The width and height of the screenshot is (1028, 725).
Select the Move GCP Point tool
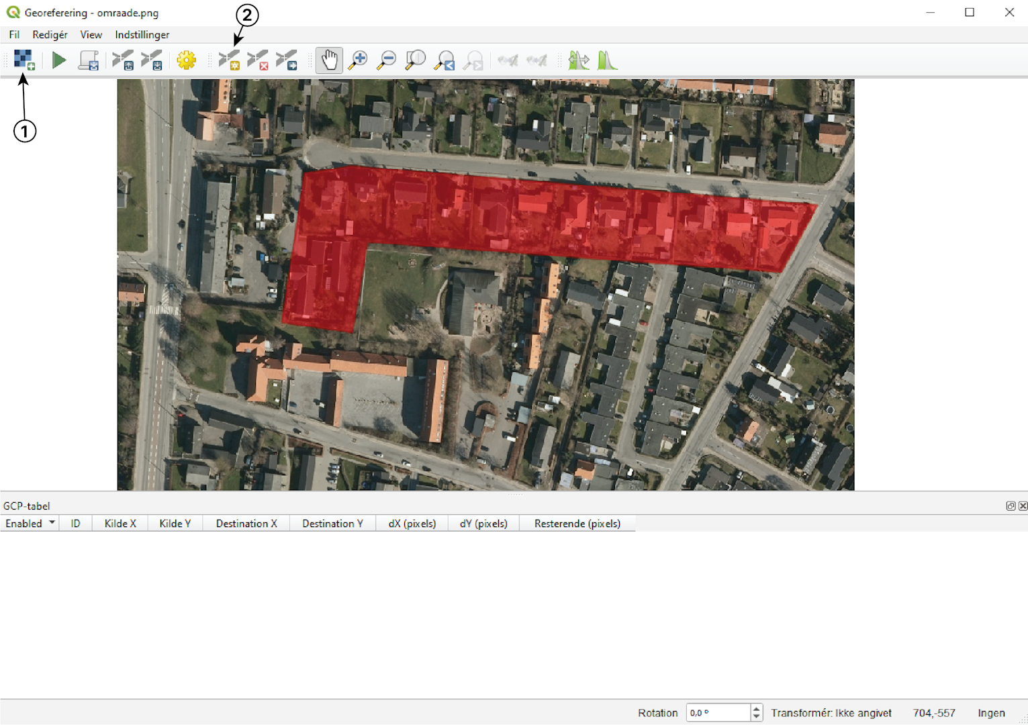287,60
